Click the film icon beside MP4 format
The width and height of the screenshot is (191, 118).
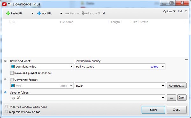click(13, 86)
